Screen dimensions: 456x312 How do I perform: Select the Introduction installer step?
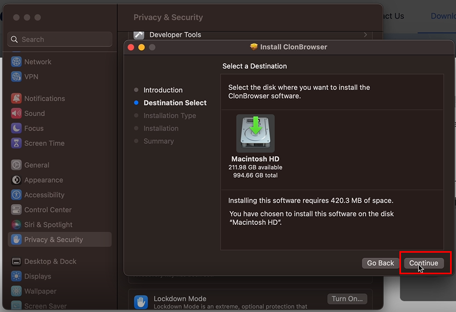(163, 90)
